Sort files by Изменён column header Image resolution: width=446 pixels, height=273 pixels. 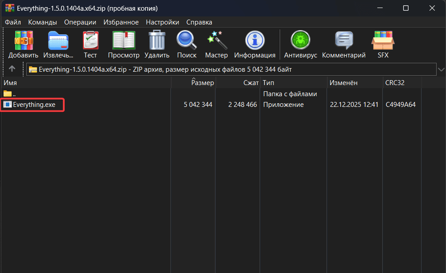click(343, 83)
